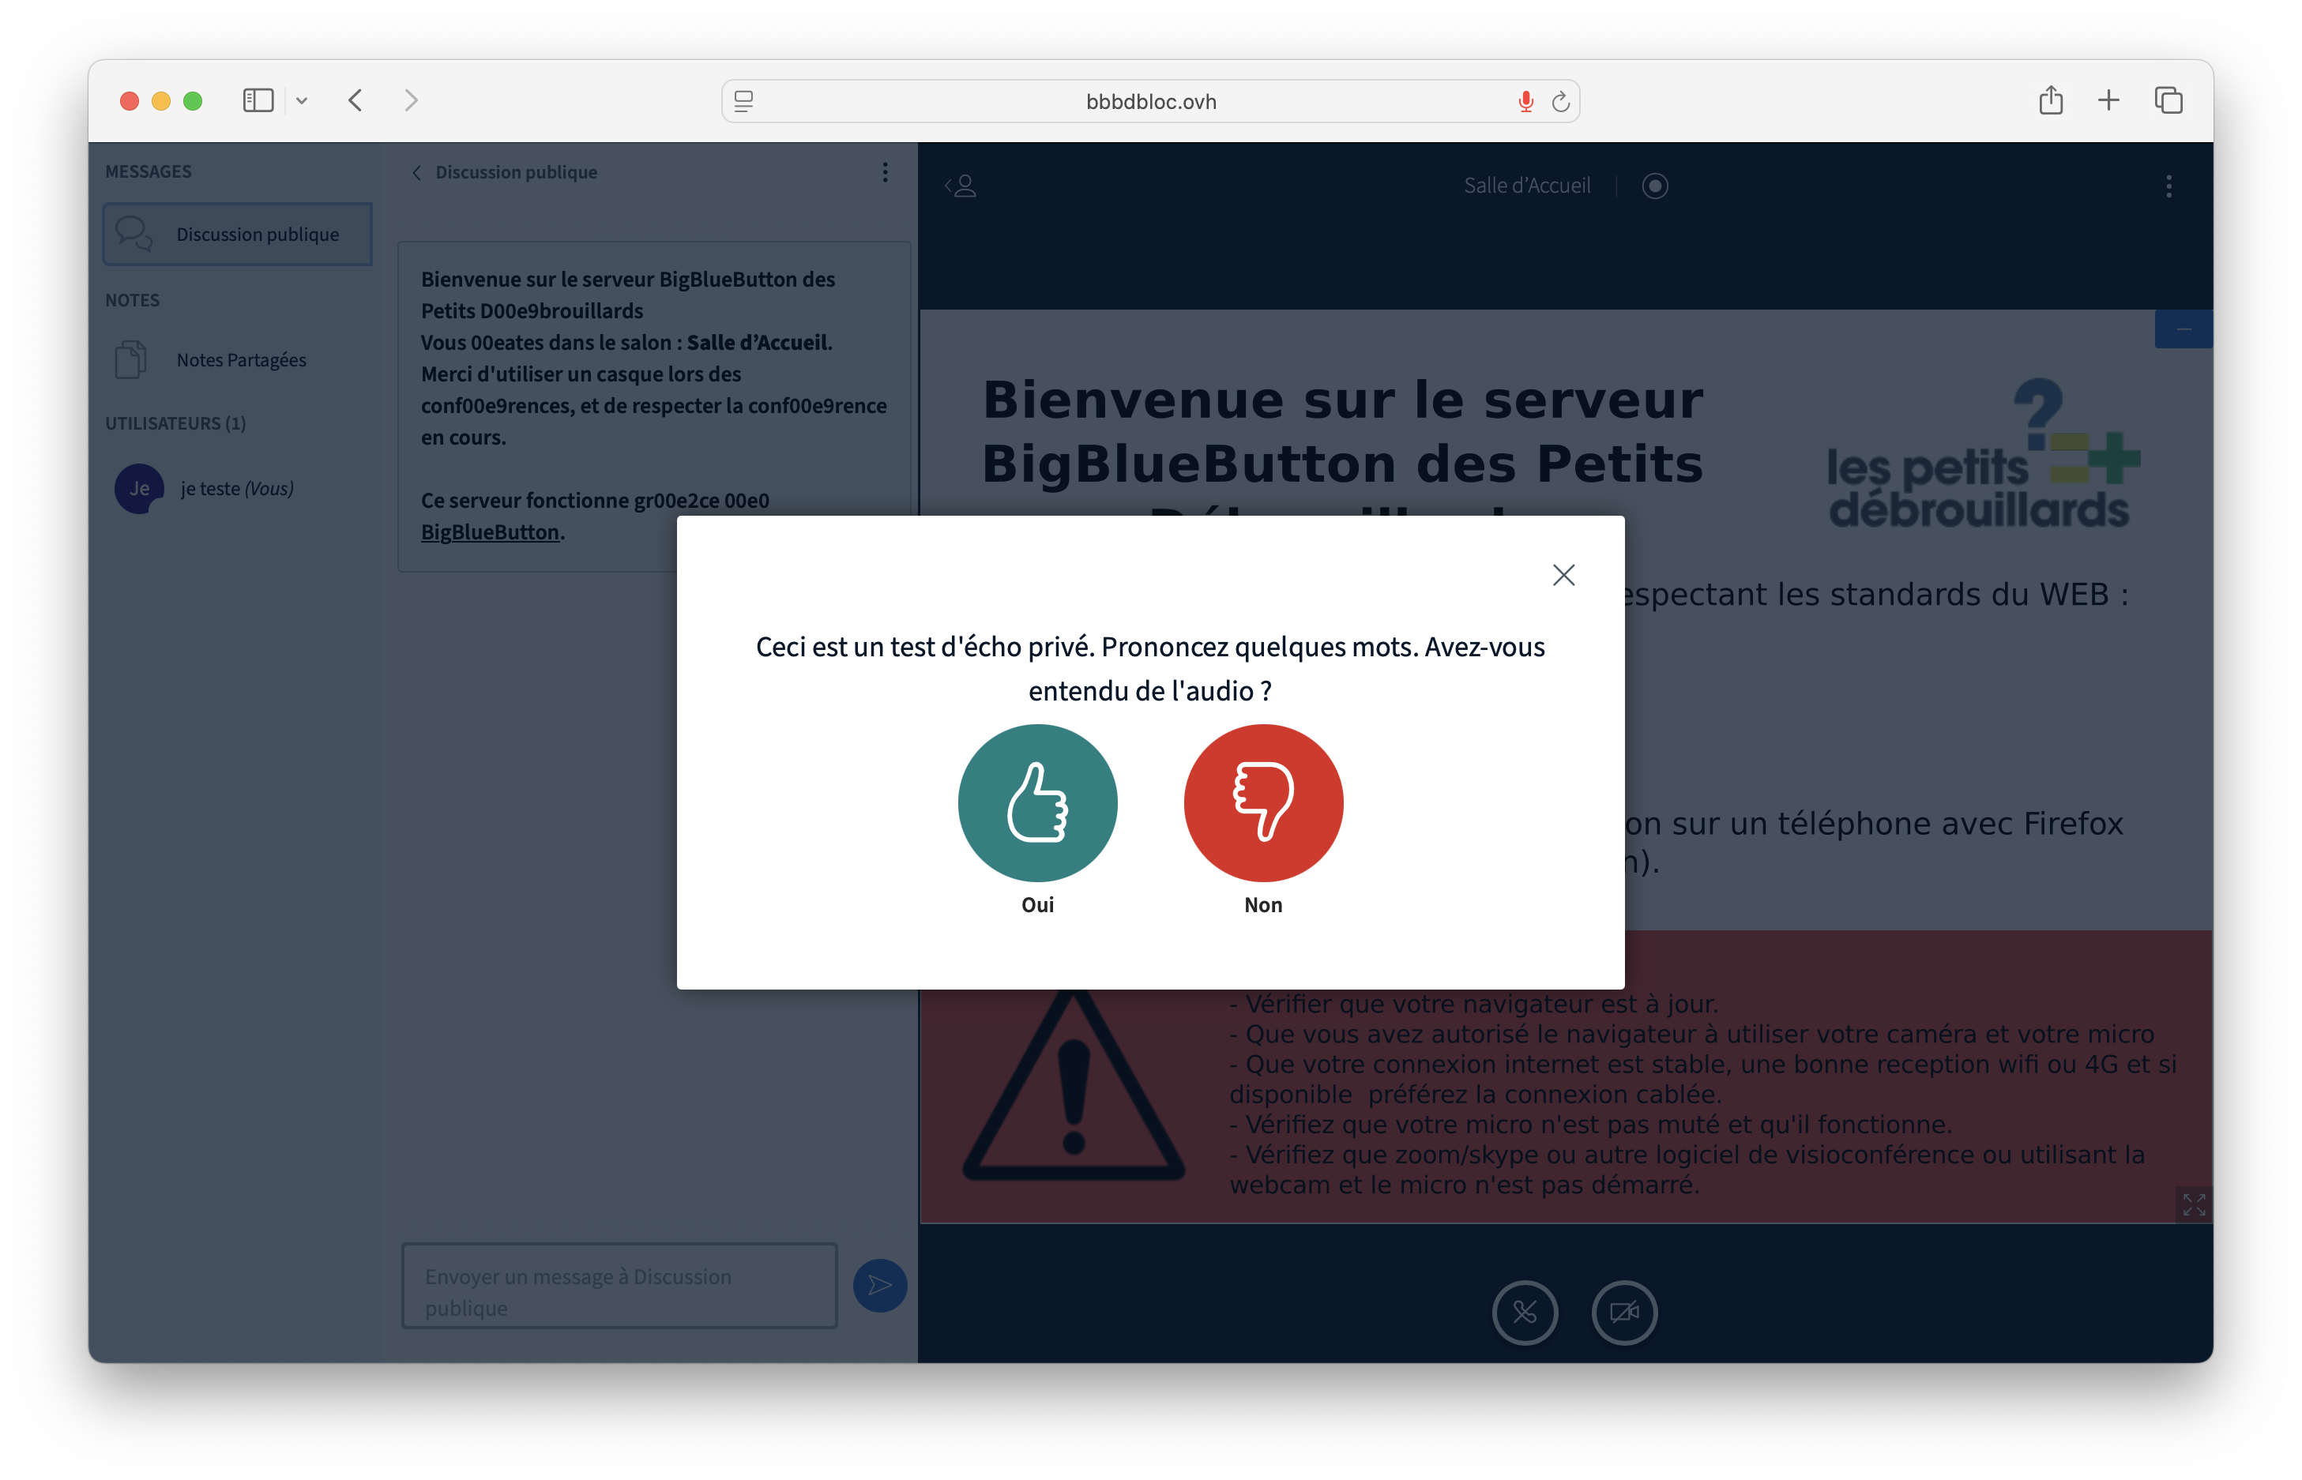Click the chat message input field

coord(619,1285)
